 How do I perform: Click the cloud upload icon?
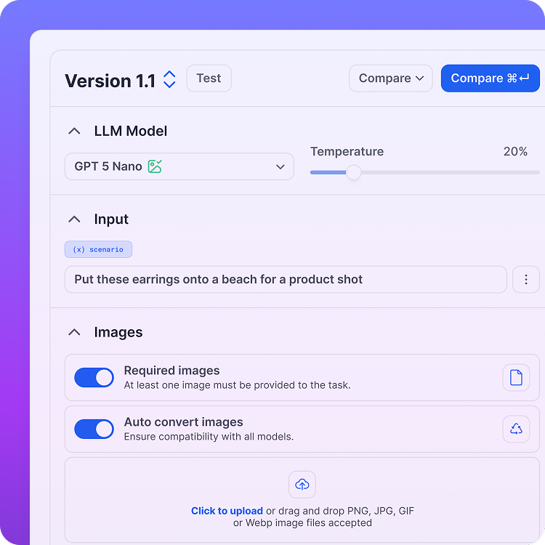tap(302, 485)
